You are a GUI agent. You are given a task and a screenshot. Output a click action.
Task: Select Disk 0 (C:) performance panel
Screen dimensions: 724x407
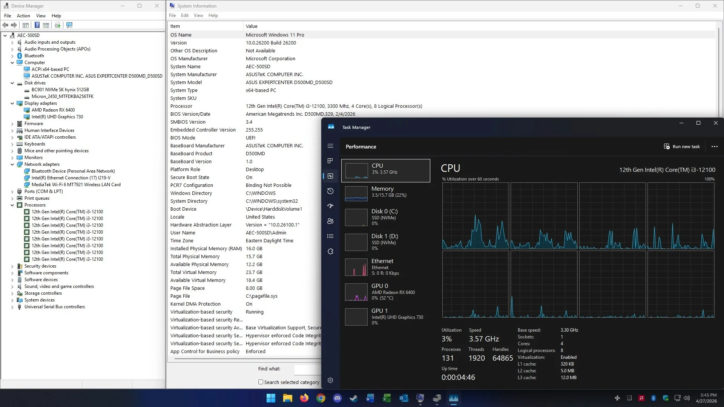pos(385,217)
